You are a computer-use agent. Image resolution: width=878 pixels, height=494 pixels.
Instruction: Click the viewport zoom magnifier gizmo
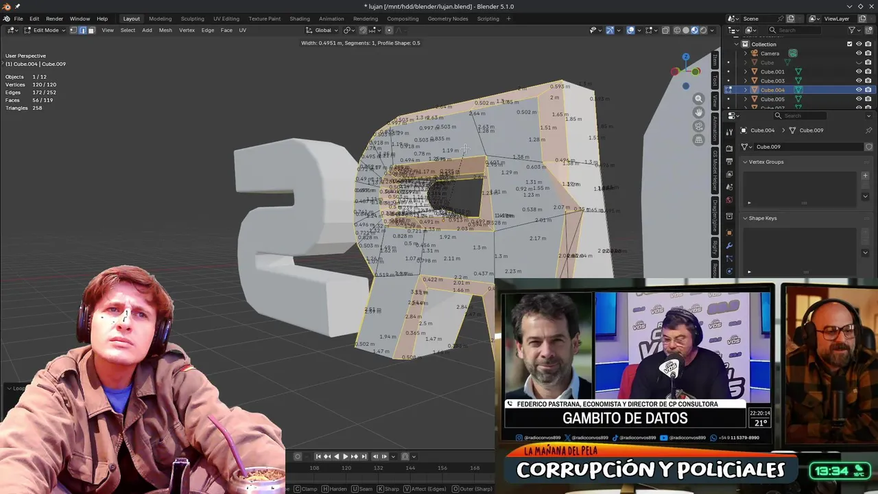pyautogui.click(x=698, y=99)
